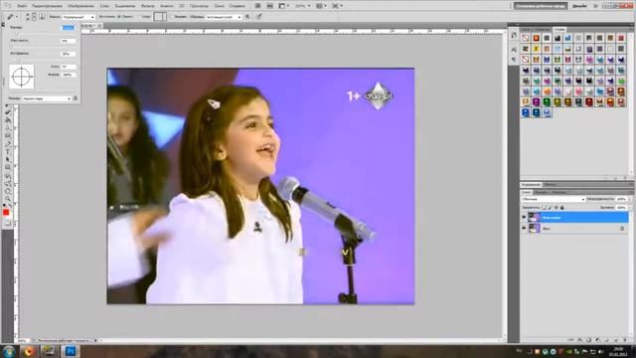
Task: Select the Фон layer row
Action: pyautogui.click(x=574, y=229)
